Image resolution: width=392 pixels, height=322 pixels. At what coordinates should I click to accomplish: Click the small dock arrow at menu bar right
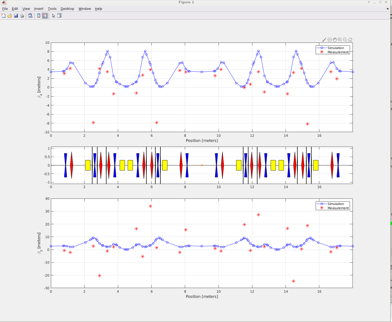(x=388, y=9)
